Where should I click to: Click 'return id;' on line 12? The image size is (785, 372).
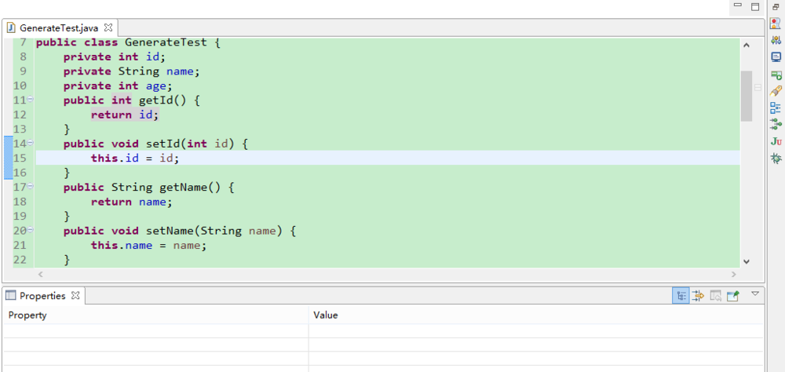pyautogui.click(x=125, y=115)
